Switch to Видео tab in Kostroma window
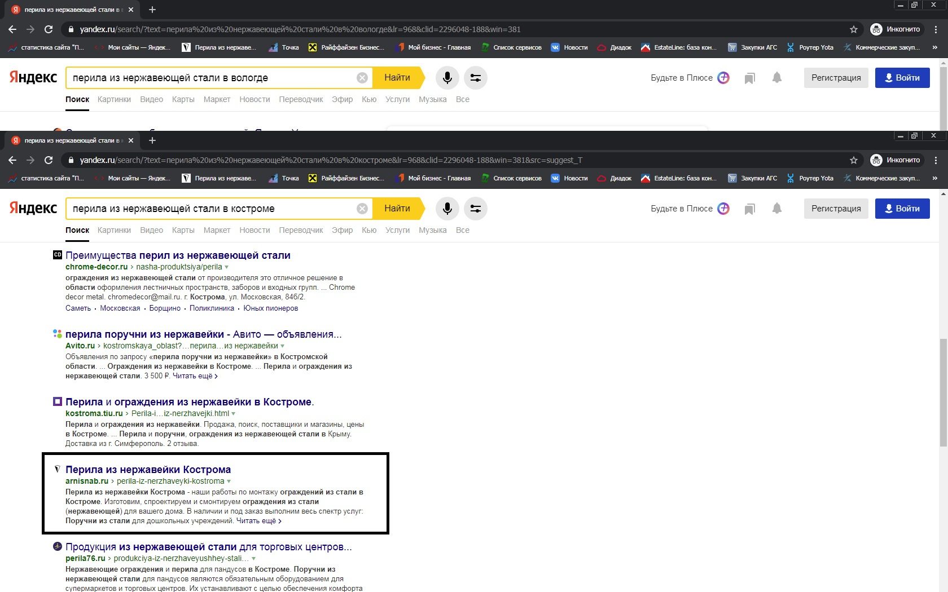The width and height of the screenshot is (948, 592). click(151, 230)
